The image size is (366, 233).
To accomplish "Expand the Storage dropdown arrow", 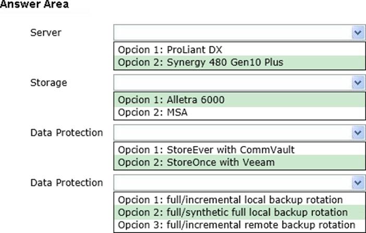I will pyautogui.click(x=357, y=83).
